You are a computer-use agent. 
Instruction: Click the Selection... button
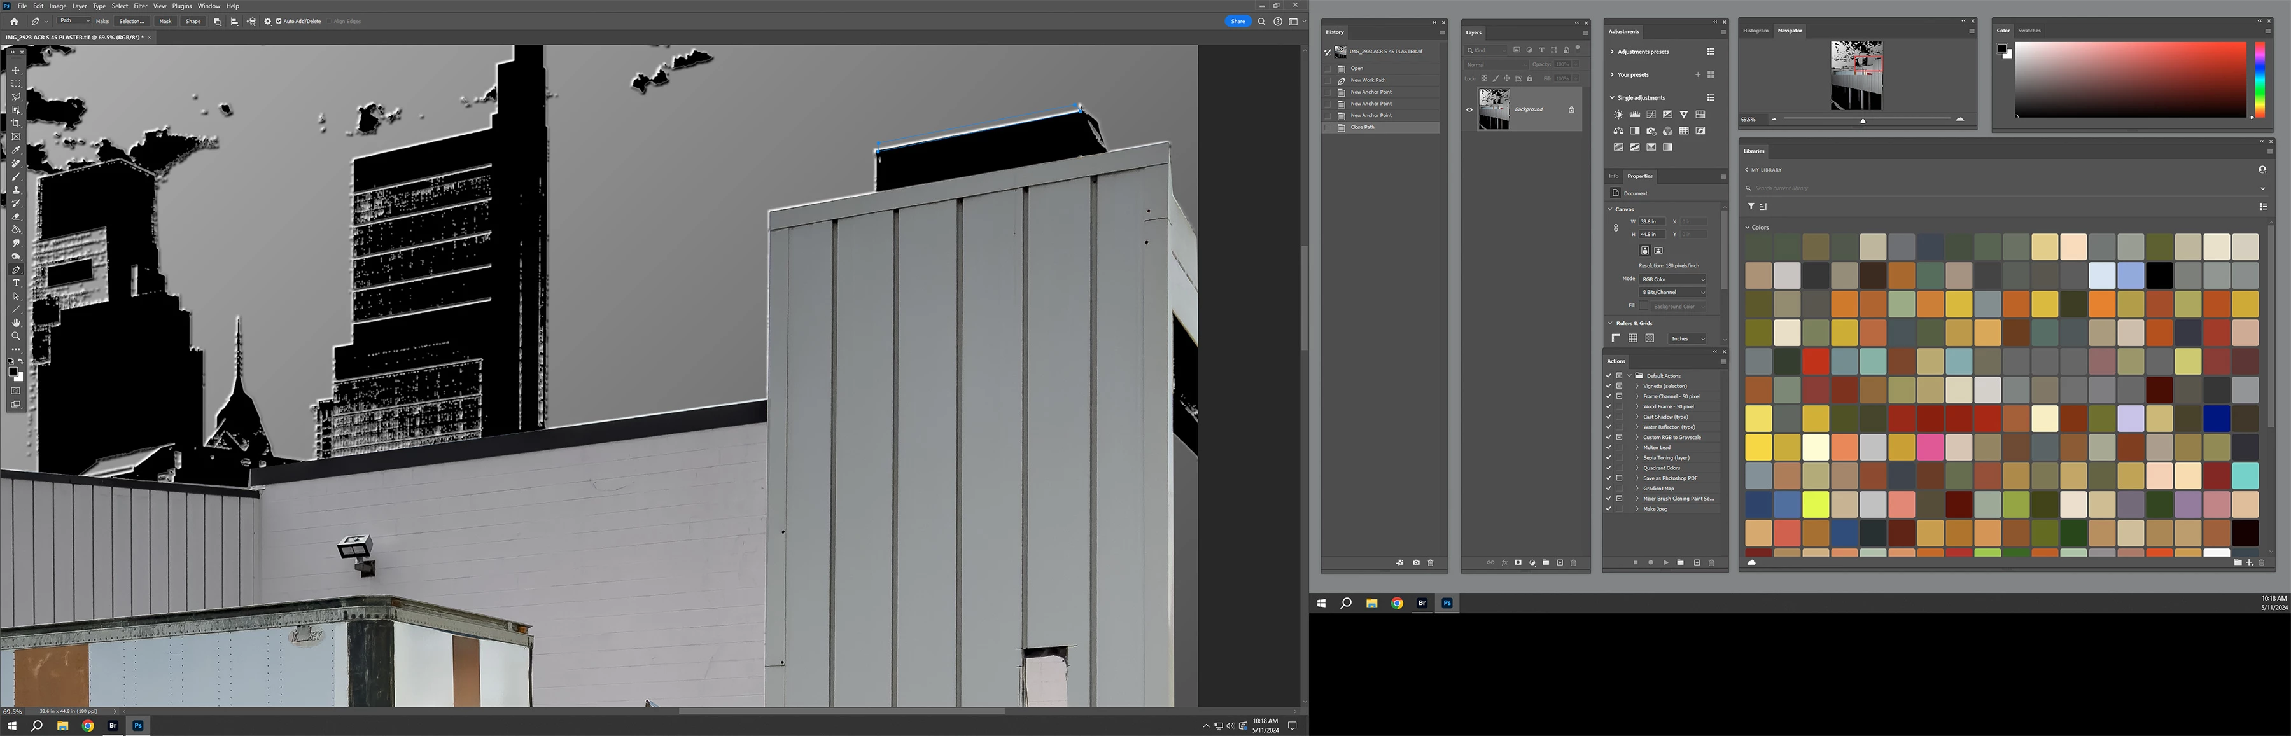pyautogui.click(x=132, y=22)
